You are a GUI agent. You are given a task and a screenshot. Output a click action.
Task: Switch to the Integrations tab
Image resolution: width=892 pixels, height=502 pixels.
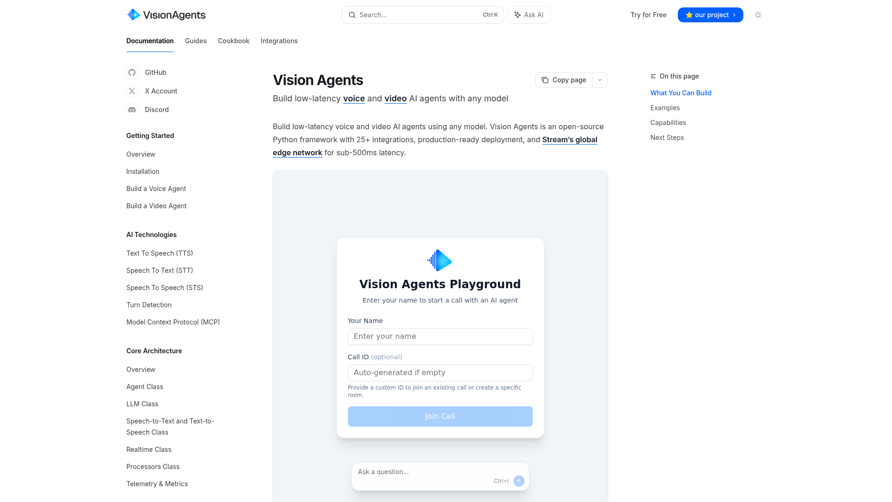279,41
